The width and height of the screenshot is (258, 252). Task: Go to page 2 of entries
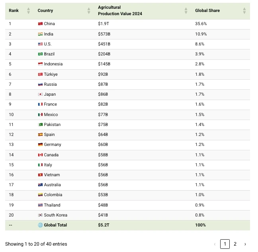235,244
